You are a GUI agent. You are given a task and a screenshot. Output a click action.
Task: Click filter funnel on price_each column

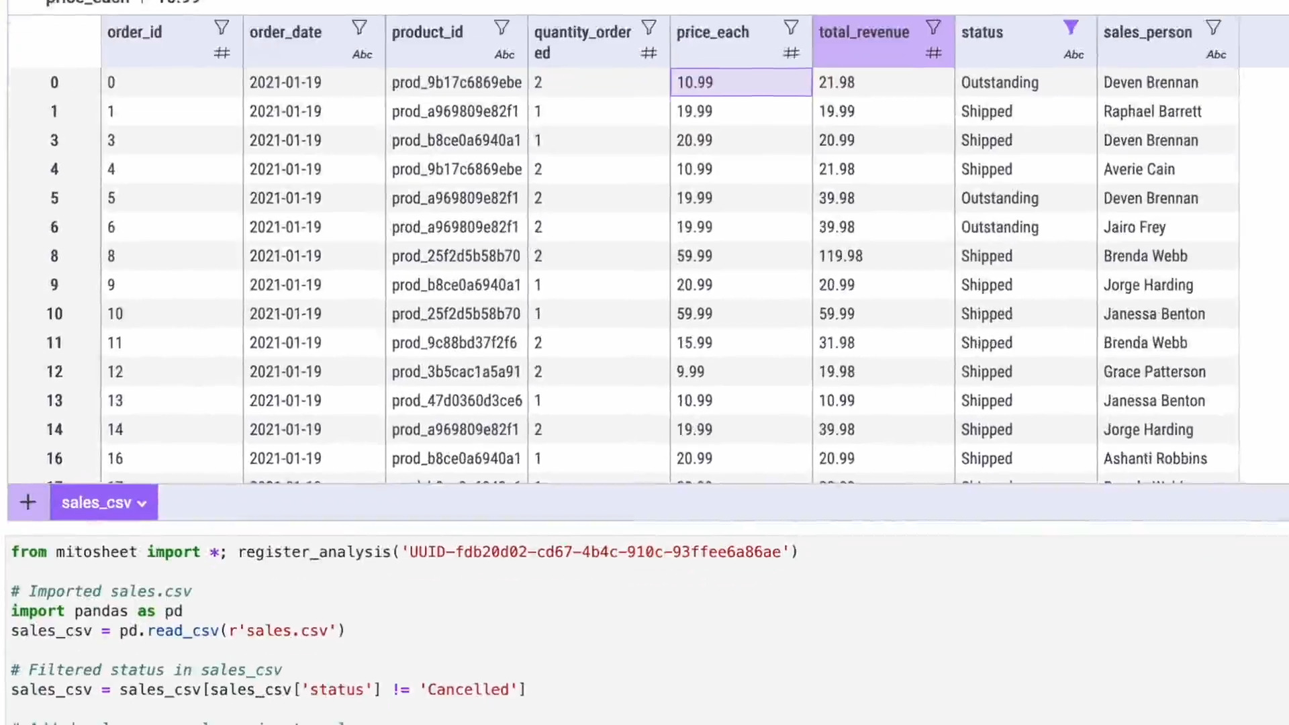tap(791, 28)
